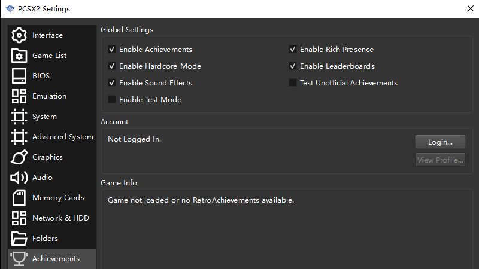Switch to Game List settings
The width and height of the screenshot is (479, 269).
click(x=50, y=56)
